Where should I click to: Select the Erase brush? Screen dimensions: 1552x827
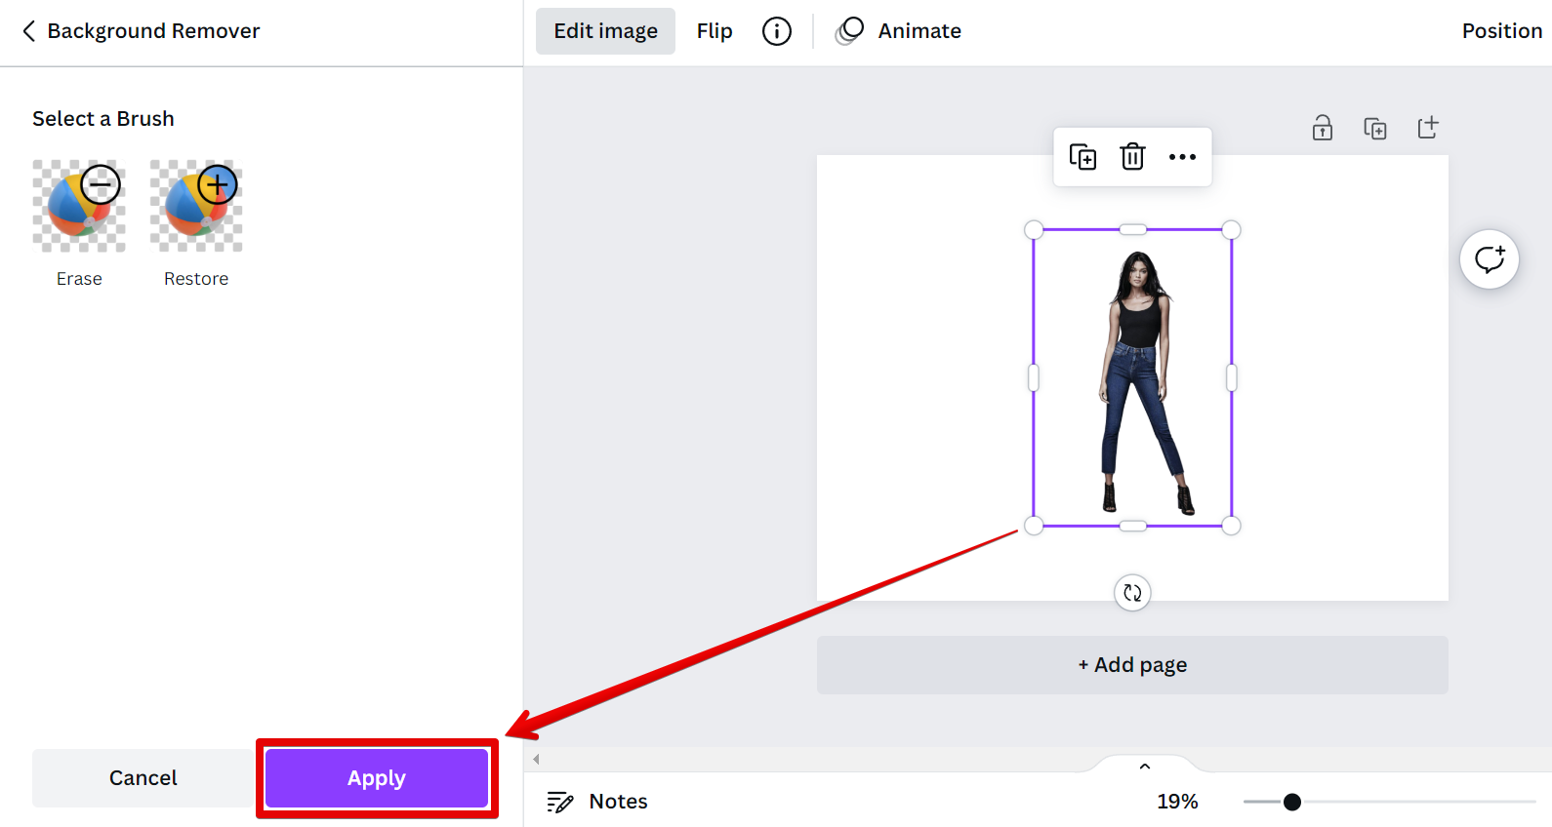point(79,207)
